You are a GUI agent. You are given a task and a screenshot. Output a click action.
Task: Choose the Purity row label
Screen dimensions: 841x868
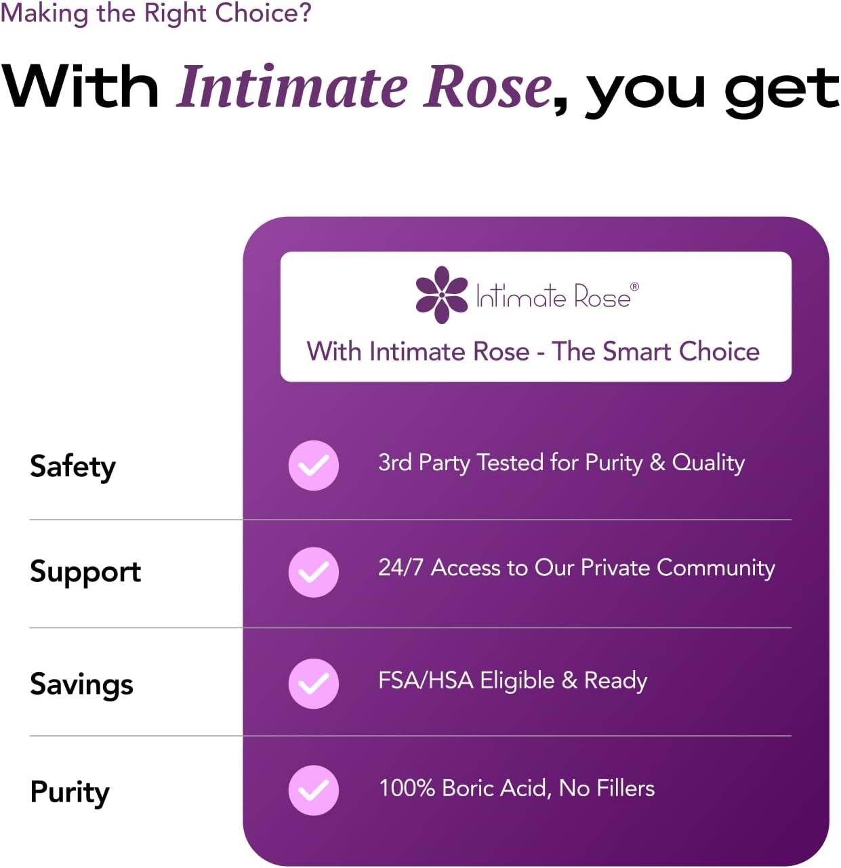coord(70,791)
